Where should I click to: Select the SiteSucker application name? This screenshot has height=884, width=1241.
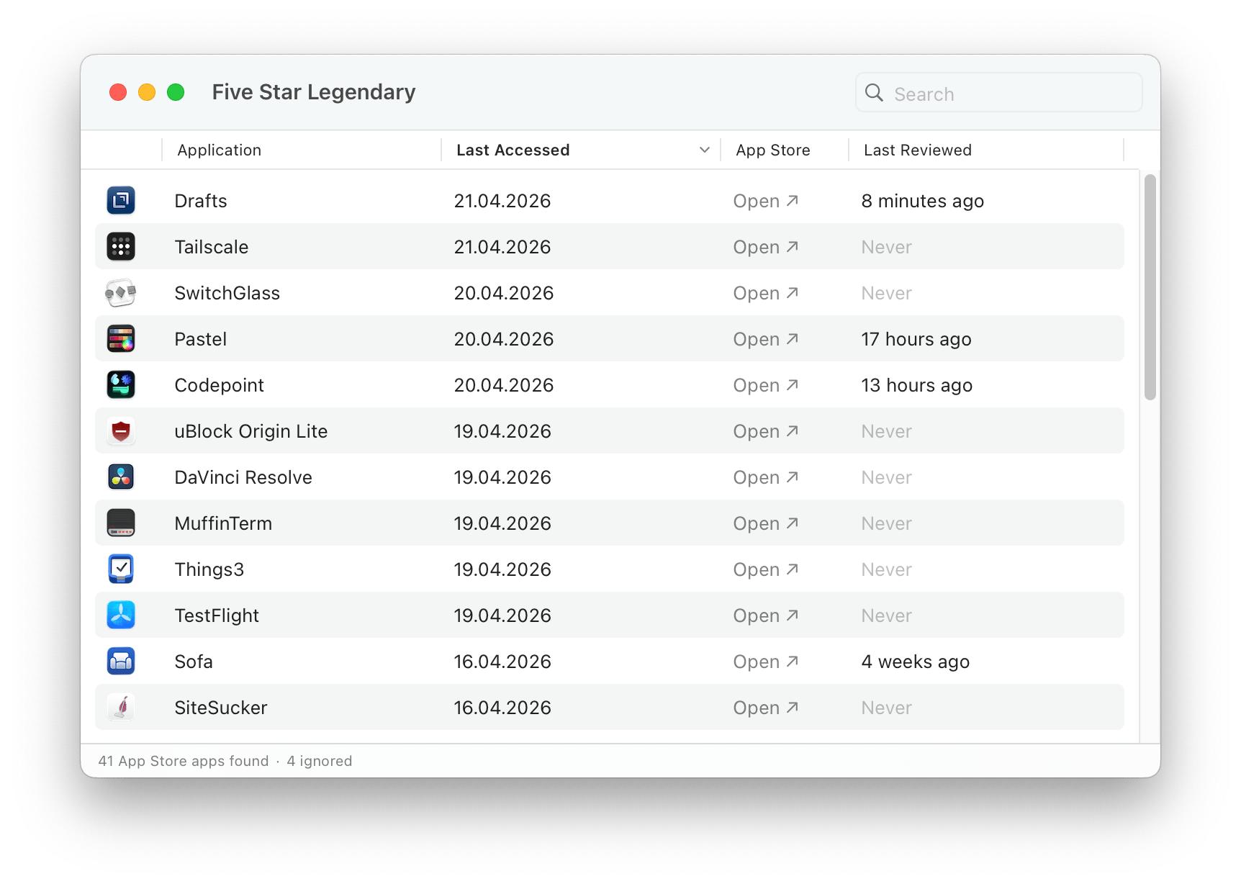(220, 708)
